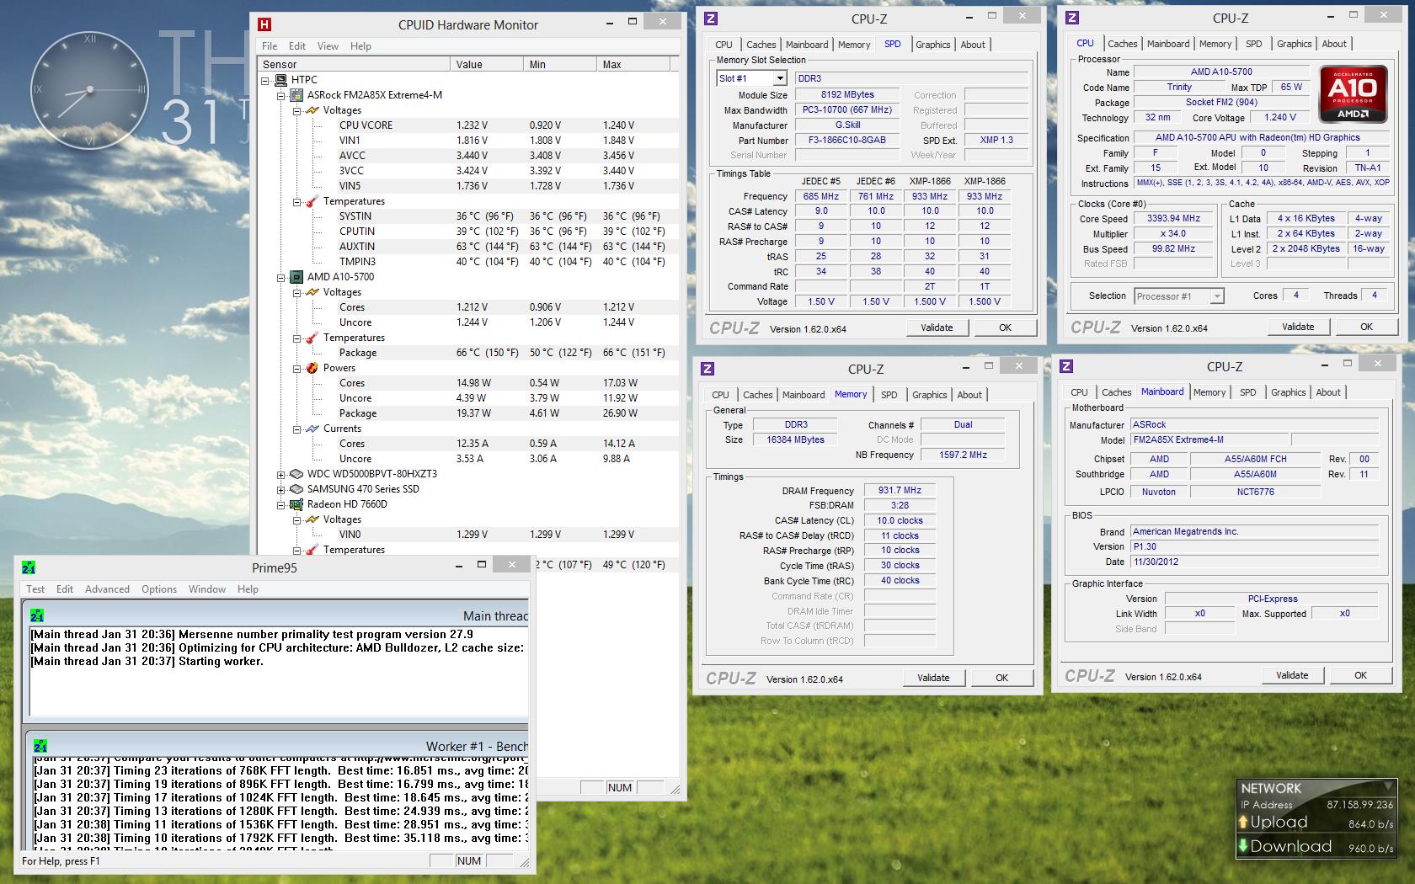This screenshot has height=884, width=1415.
Task: Click OK in the CPU-Z Memory window
Action: coord(1001,678)
